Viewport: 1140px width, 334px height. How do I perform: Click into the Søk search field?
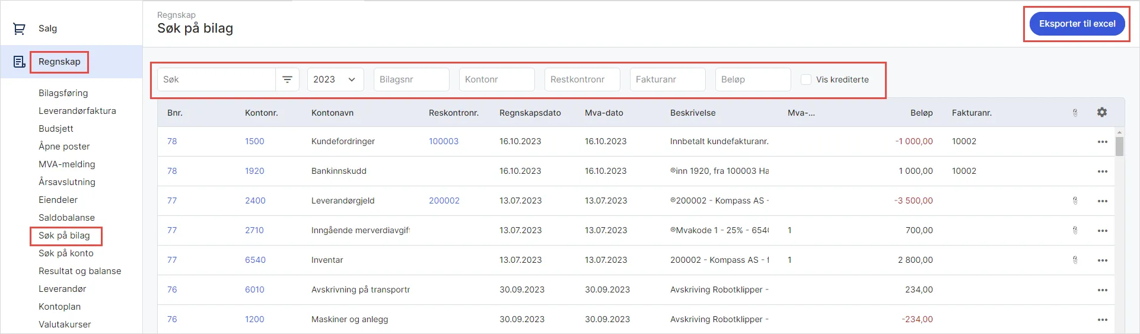[216, 79]
